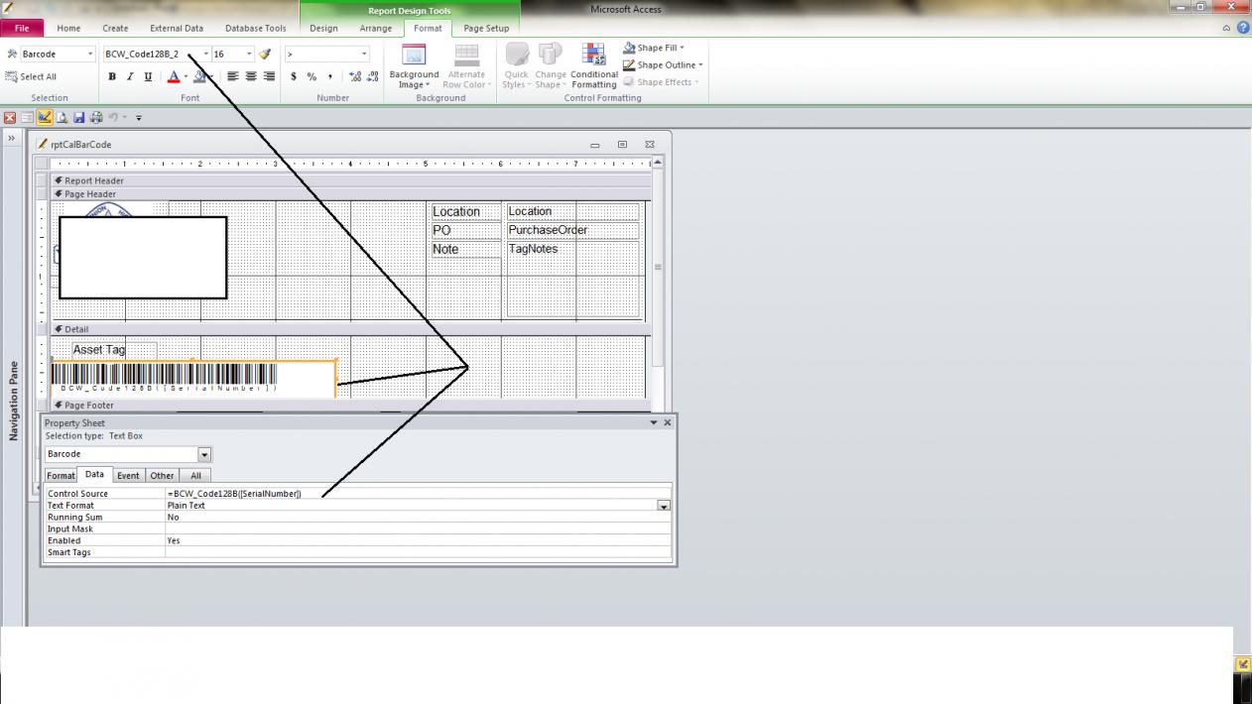Expand the Navigation Pane chevron
The height and width of the screenshot is (704, 1252).
click(13, 139)
